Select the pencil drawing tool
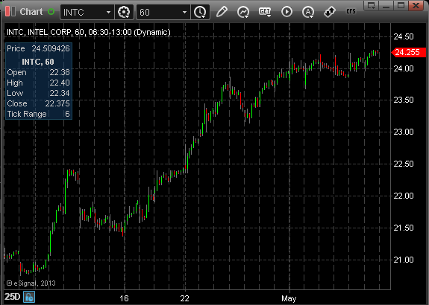Screen dimensions: 429x305 coord(222,12)
